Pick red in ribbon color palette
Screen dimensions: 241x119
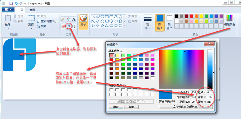(191, 16)
